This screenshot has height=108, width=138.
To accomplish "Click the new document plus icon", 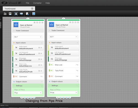I will click(27, 14).
